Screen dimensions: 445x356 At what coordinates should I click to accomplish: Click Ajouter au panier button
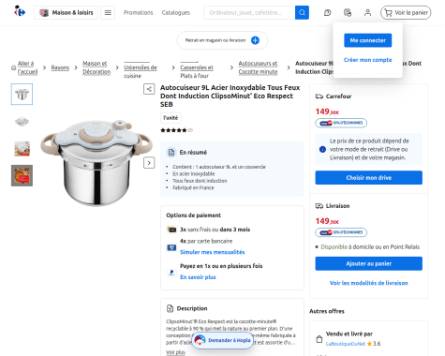369,263
